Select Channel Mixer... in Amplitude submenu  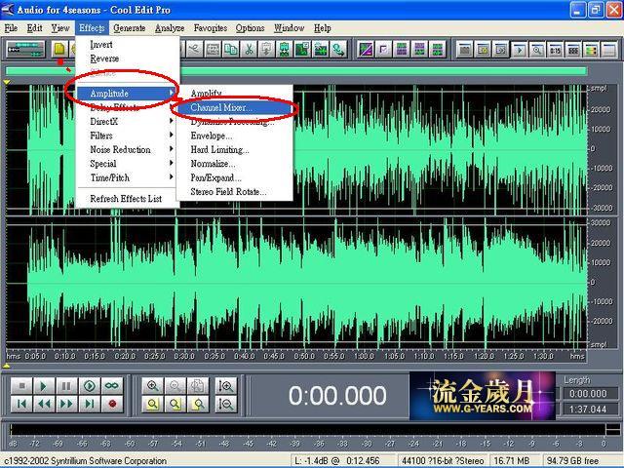click(235, 107)
